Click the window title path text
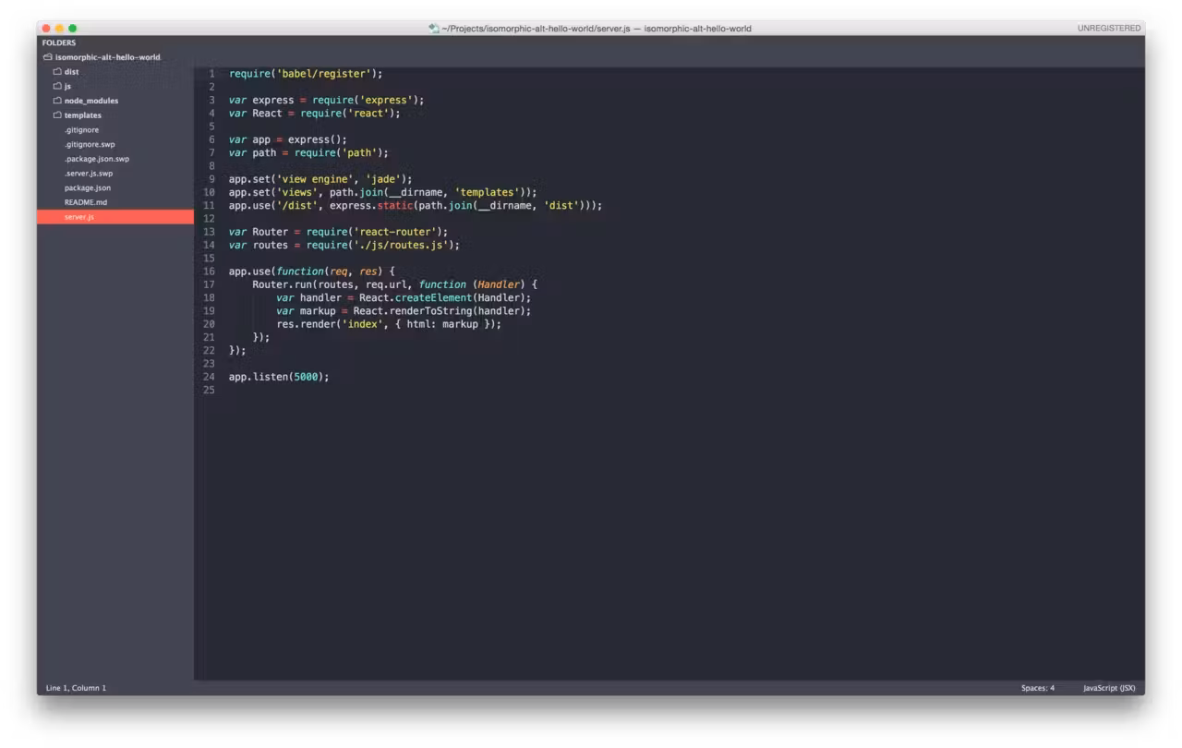 click(597, 29)
